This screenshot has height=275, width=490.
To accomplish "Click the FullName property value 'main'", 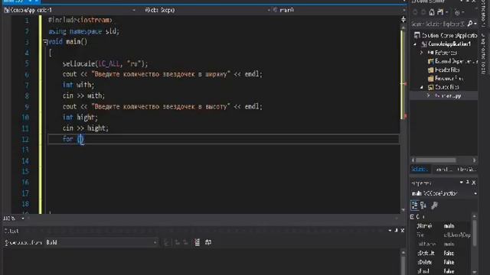I will 449,244.
